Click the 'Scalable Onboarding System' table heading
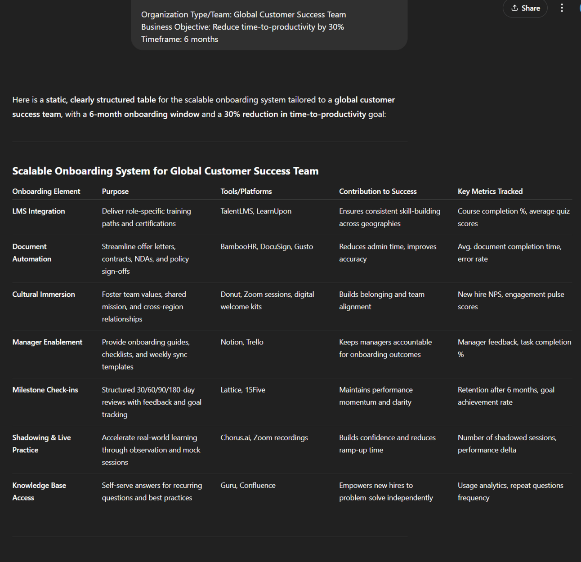 coord(165,171)
